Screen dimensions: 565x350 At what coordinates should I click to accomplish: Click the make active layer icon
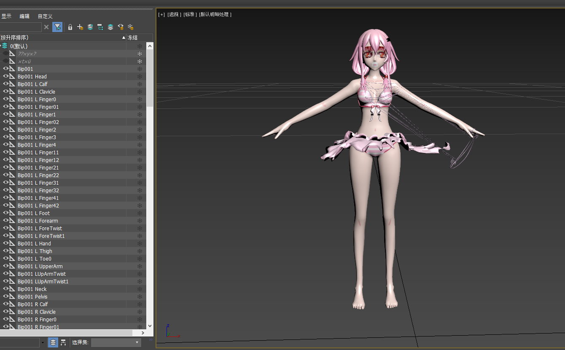coord(110,27)
